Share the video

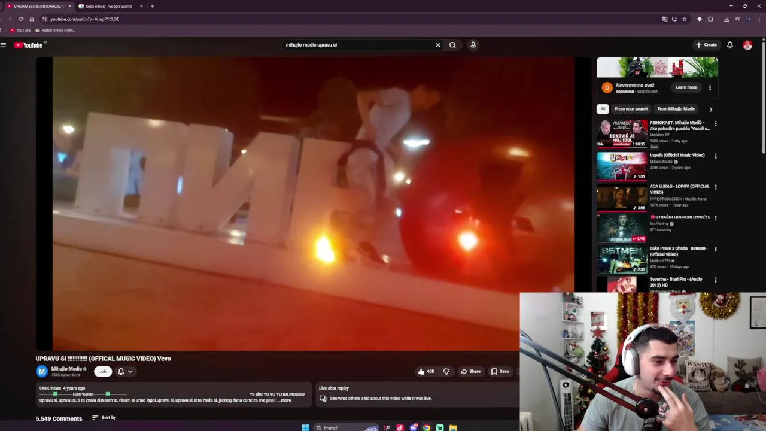(470, 371)
